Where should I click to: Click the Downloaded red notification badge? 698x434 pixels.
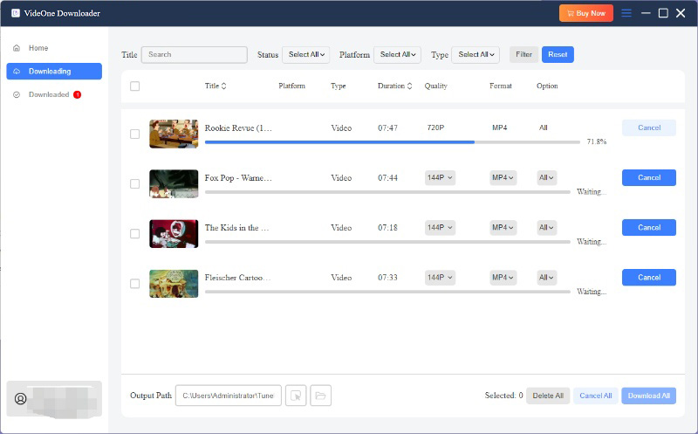tap(77, 94)
